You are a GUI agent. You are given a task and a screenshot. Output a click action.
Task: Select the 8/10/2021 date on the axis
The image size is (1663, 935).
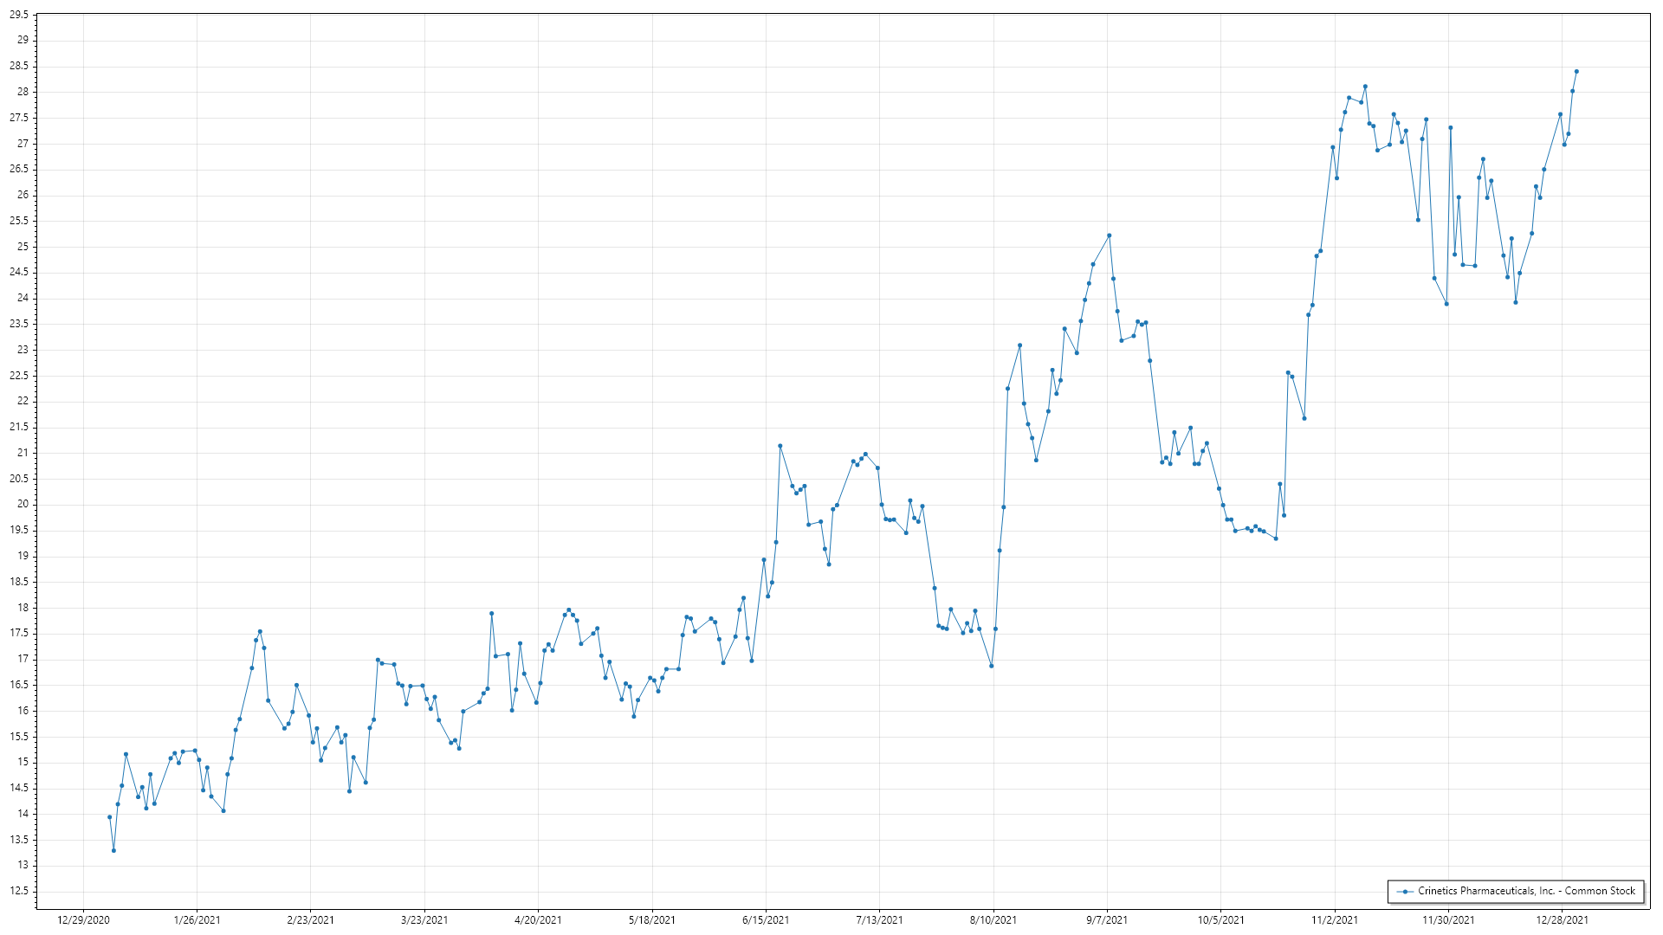993,920
